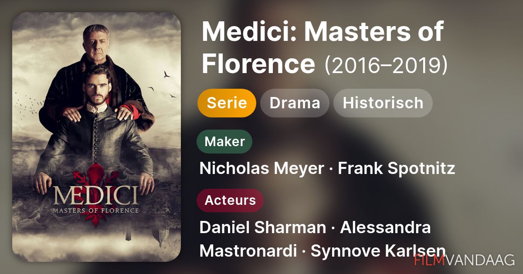Click the green Maker label
This screenshot has height=274, width=523.
coord(224,141)
